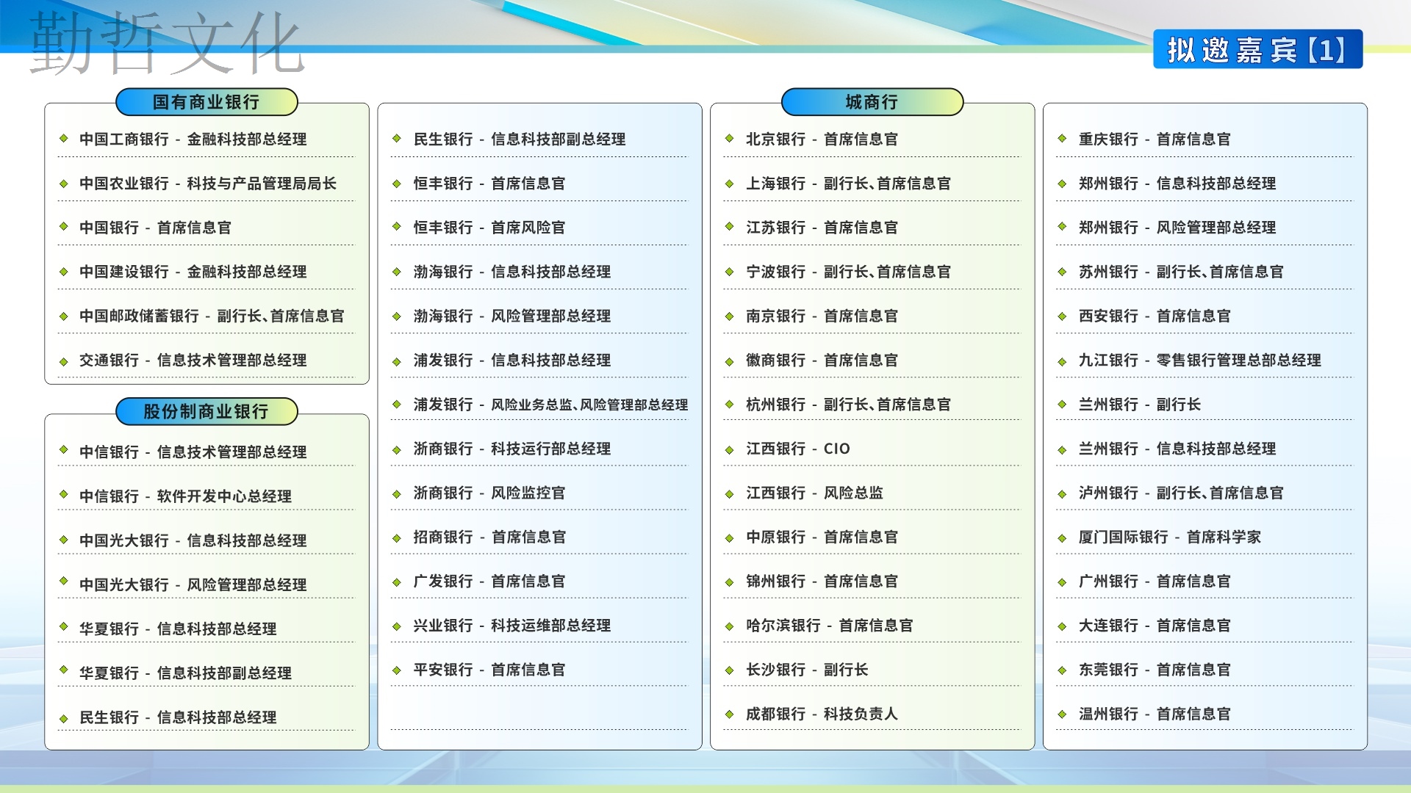The width and height of the screenshot is (1411, 793).
Task: Select 中国光大银行 - 信息科技部总经理 row
Action: tap(206, 540)
